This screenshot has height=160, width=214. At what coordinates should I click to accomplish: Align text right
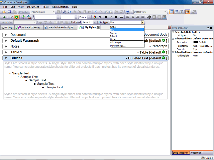tap(138, 17)
